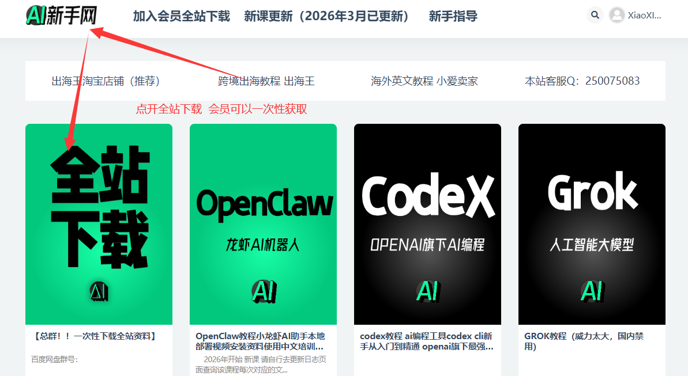The width and height of the screenshot is (688, 376).
Task: Open 【总群!!一次性下载全站资料】 post title
Action: click(95, 336)
